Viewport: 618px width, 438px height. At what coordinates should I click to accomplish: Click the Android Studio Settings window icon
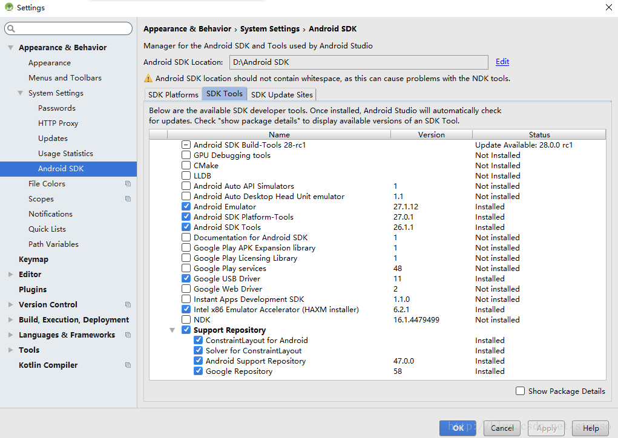tap(8, 7)
